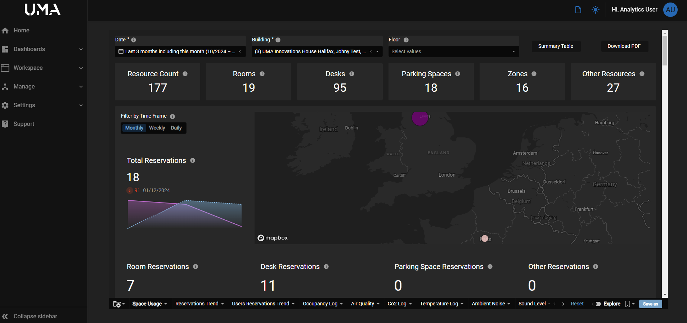Click info icon beside Total Reservations
This screenshot has height=323, width=687.
coord(193,160)
